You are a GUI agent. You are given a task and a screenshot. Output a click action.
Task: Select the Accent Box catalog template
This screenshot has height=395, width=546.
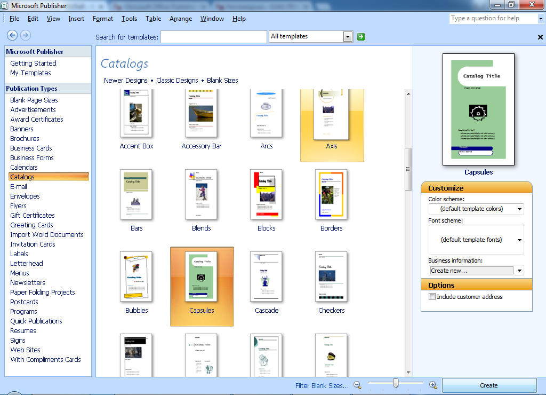tap(136, 120)
